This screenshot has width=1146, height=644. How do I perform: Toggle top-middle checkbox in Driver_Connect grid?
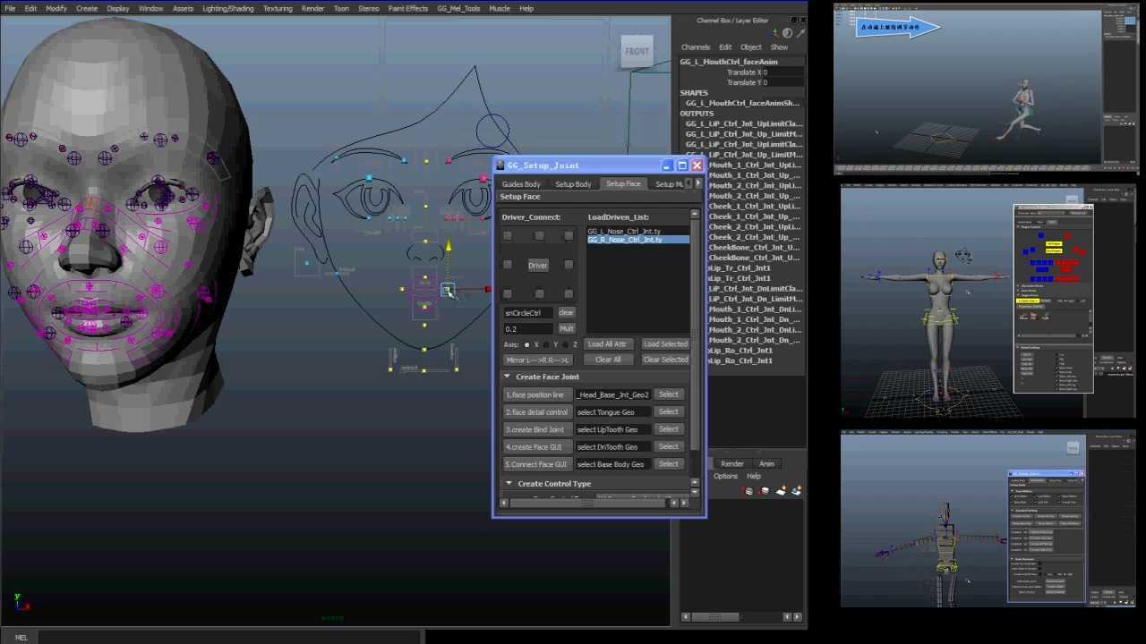pyautogui.click(x=539, y=235)
